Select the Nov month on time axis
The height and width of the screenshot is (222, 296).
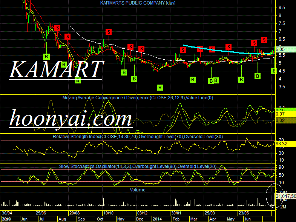pyautogui.click(x=121, y=219)
